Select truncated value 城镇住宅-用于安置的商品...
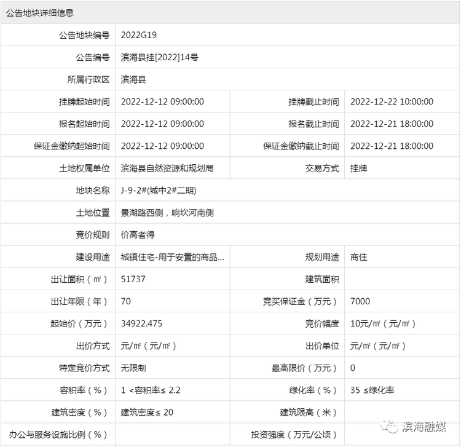 (173, 257)
